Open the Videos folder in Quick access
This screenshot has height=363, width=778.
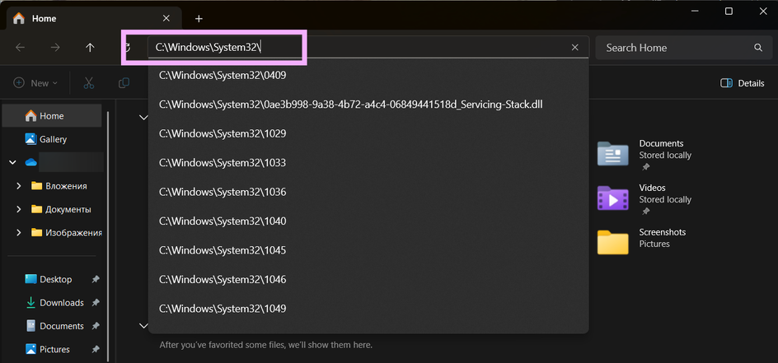[645, 198]
